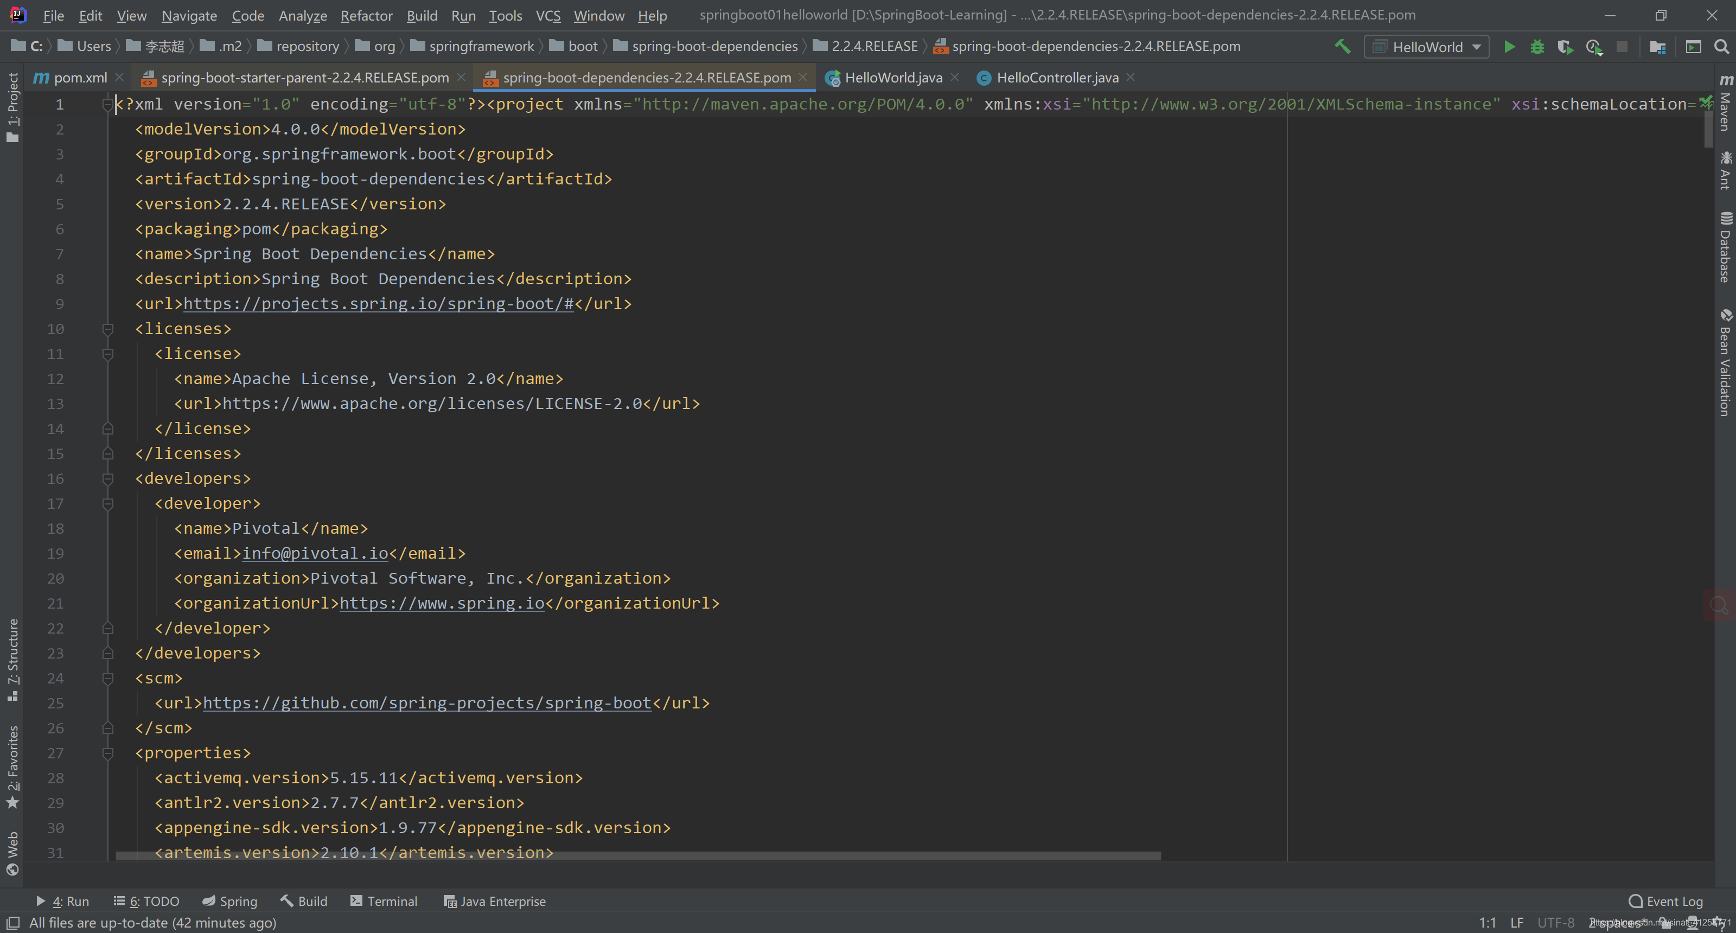Open the Terminal tool window button
1736x933 pixels.
coord(384,902)
